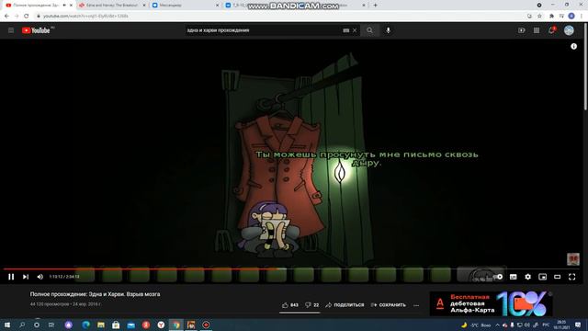Pause the YouTube video

(11, 277)
